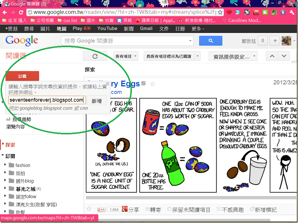The height and width of the screenshot is (223, 298).
Task: Expand the 暮光之城 folder
Action: (5, 188)
